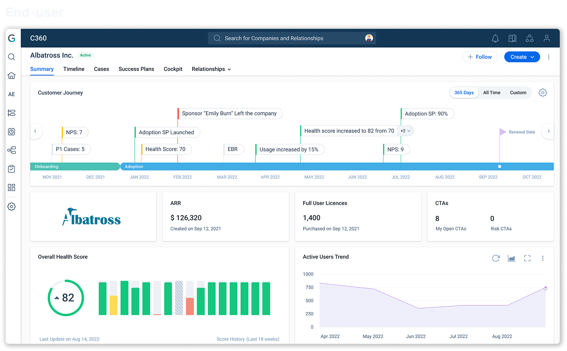Click the yellow bar in health score chart
Image resolution: width=567 pixels, height=351 pixels.
pyautogui.click(x=114, y=305)
